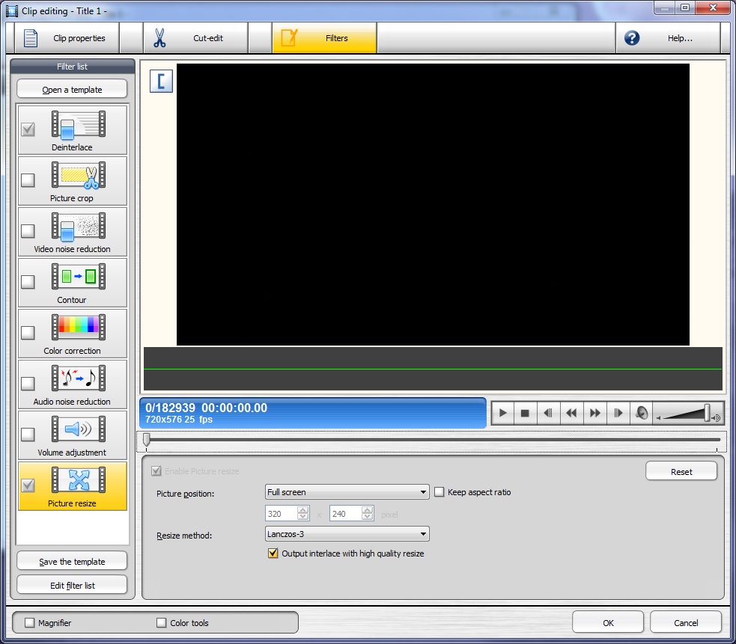Image resolution: width=736 pixels, height=644 pixels.
Task: Enable the Color tools checkbox
Action: click(x=162, y=622)
